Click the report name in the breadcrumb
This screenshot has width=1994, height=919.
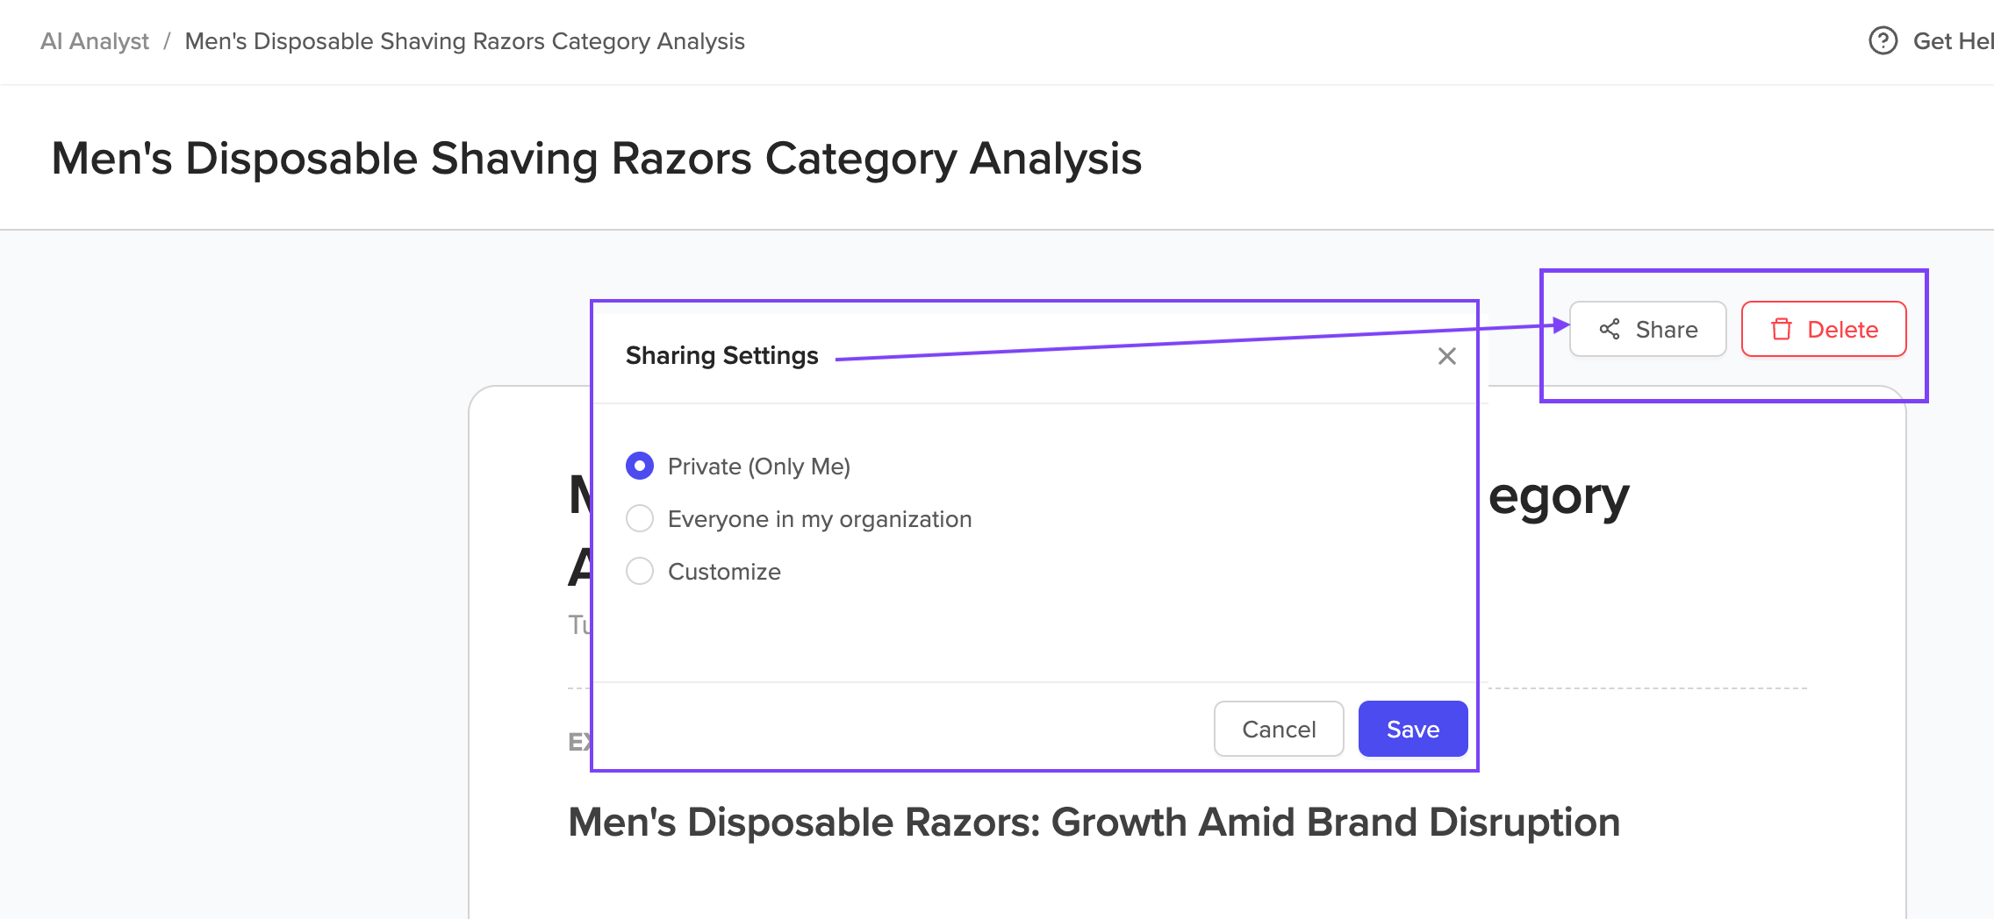tap(464, 41)
